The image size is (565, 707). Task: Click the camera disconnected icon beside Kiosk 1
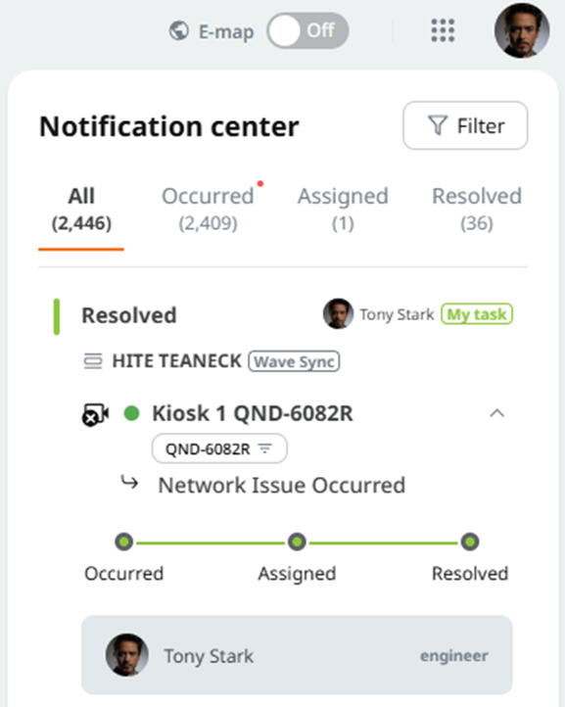[95, 414]
